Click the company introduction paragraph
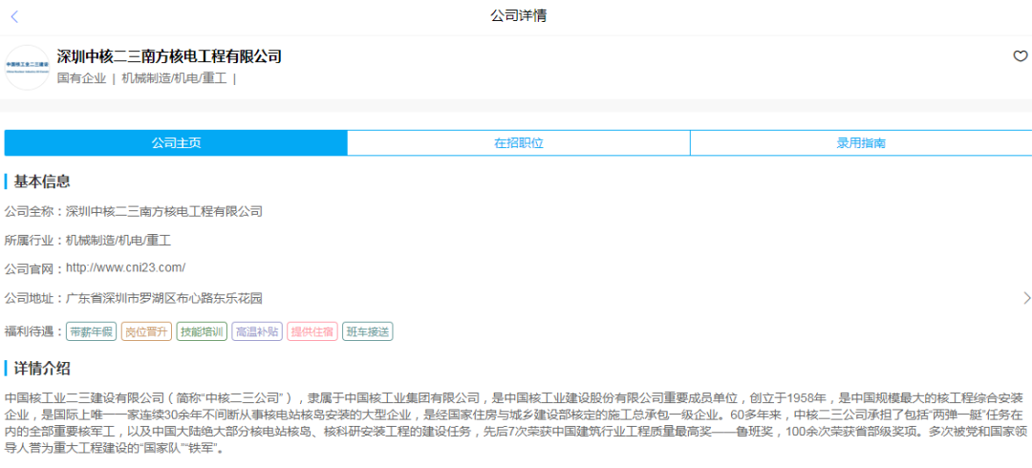The width and height of the screenshot is (1032, 468). coord(515,425)
